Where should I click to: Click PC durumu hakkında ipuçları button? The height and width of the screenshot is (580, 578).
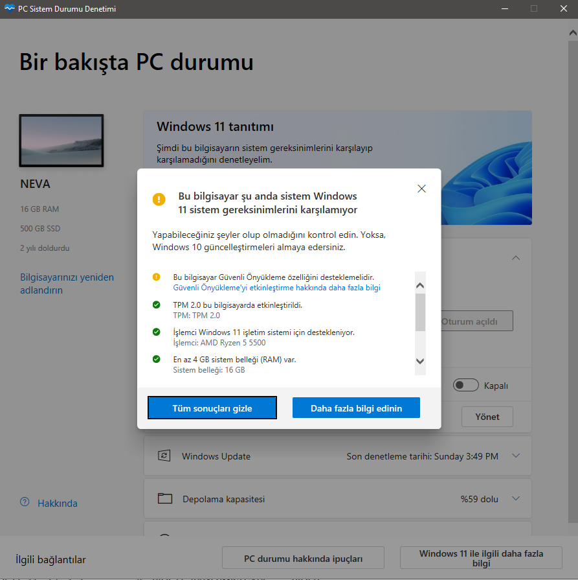[303, 558]
